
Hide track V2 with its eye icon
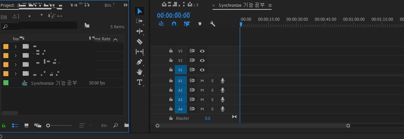click(x=202, y=61)
